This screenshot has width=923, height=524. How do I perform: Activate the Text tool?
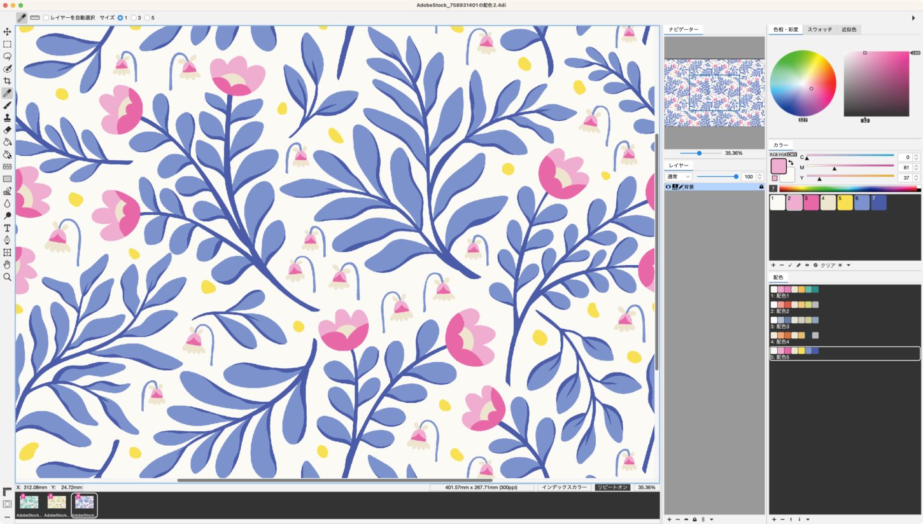click(x=7, y=228)
